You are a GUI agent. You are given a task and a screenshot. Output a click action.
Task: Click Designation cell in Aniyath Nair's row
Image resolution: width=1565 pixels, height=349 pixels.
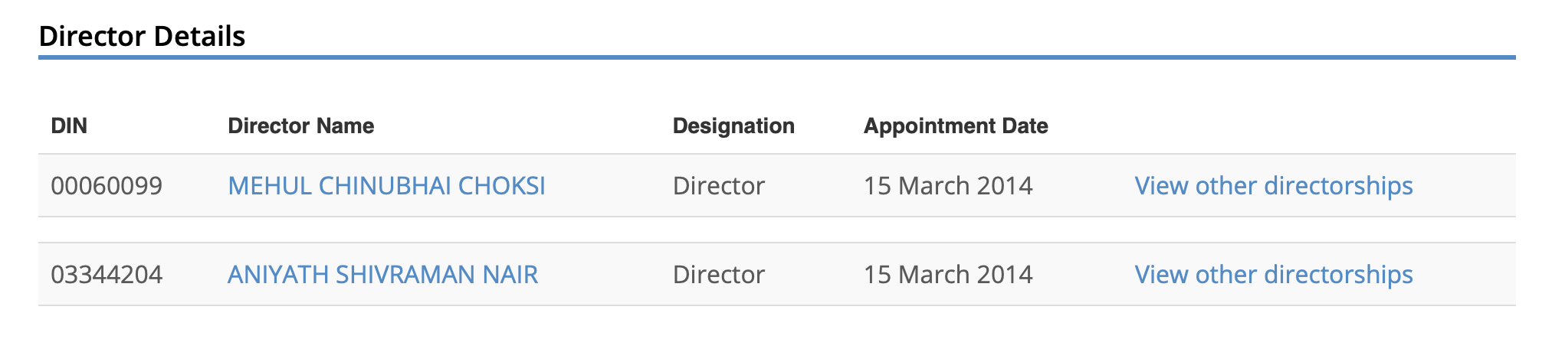click(718, 275)
